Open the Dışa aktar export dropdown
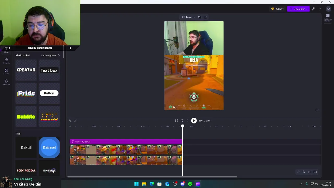334x188 pixels. click(x=298, y=9)
